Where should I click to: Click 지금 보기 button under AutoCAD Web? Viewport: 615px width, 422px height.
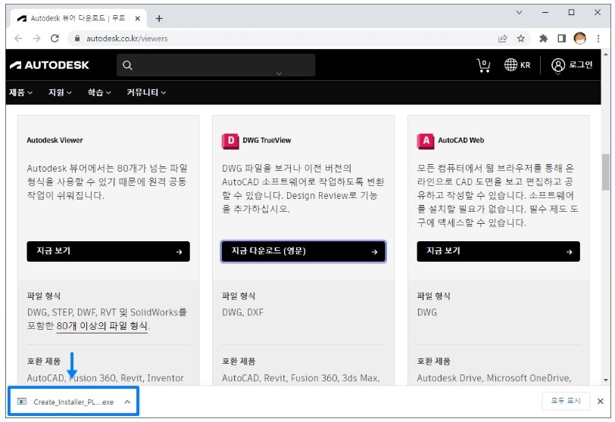498,251
